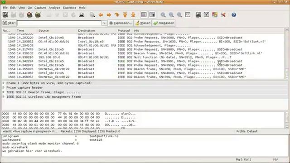This screenshot has height=163, width=290.
Task: Open the View menu
Action: (21, 8)
